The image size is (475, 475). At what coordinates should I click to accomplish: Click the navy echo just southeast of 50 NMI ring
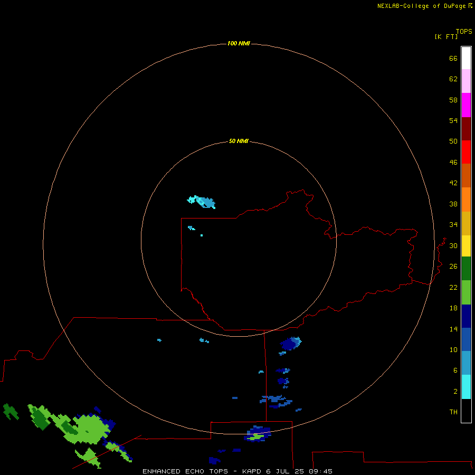tap(290, 344)
